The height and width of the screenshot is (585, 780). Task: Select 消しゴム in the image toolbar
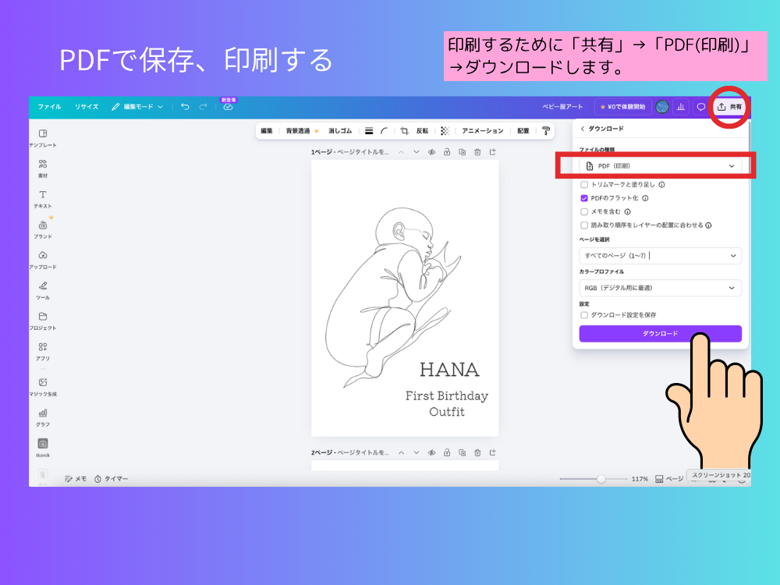(340, 131)
